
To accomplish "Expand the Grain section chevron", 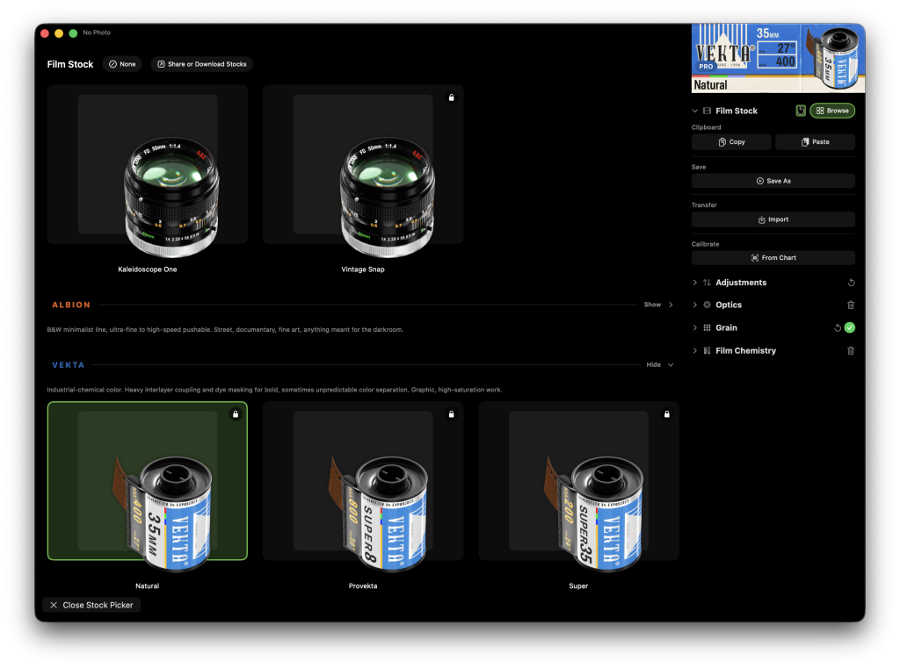I will pos(694,328).
